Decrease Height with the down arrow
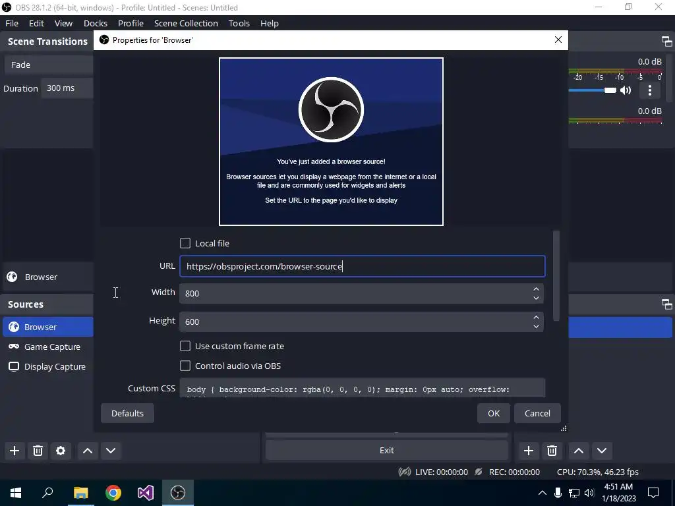Viewport: 675px width, 506px height. [x=536, y=326]
